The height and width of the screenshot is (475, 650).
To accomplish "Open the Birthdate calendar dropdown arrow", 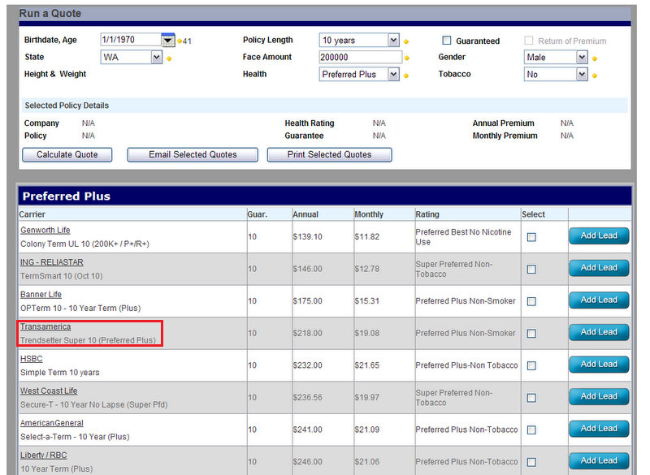I will tap(167, 40).
